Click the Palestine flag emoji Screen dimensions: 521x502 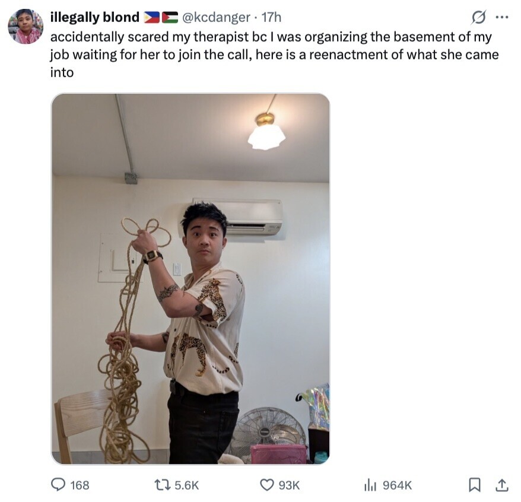[170, 17]
